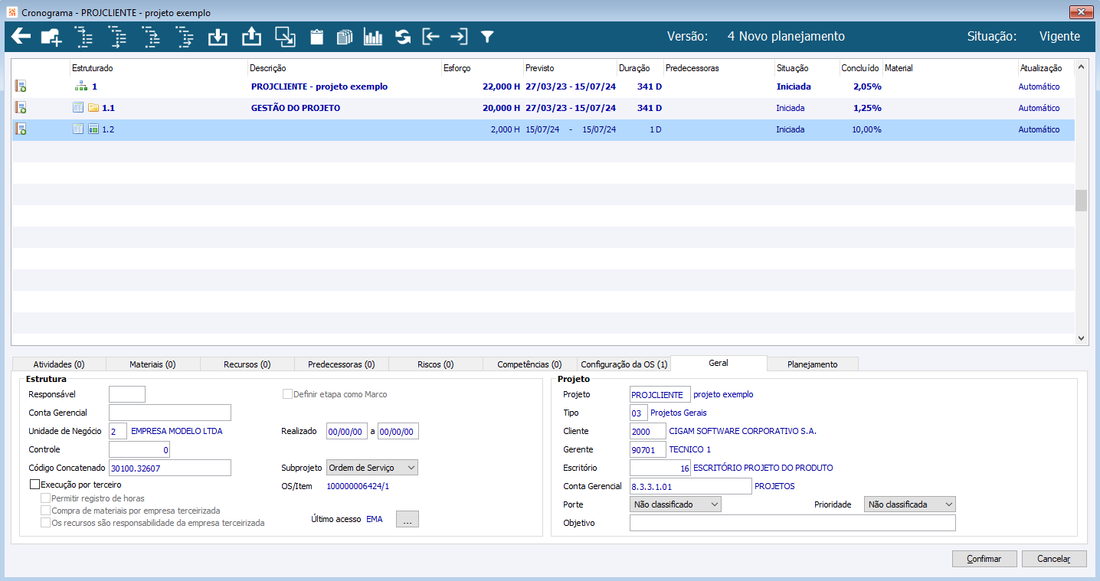Click the clipboard paste icon

point(316,37)
